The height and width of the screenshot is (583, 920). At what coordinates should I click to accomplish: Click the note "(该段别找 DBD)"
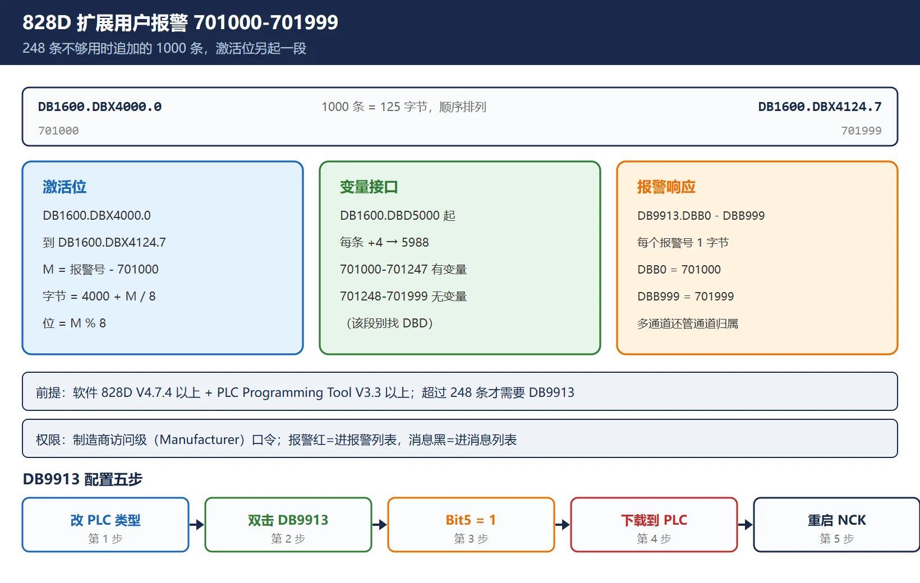point(389,323)
